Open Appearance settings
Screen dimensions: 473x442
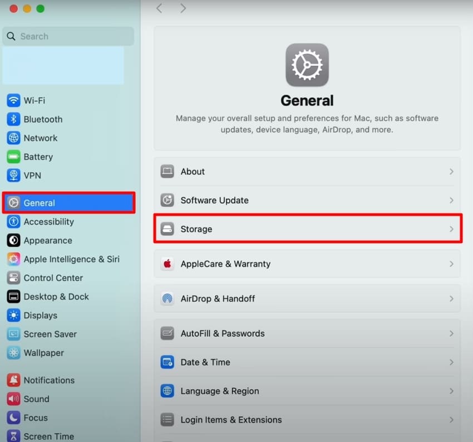pyautogui.click(x=13, y=240)
